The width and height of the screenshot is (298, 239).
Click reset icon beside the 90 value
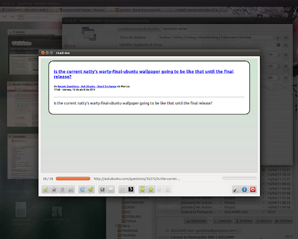[286, 78]
